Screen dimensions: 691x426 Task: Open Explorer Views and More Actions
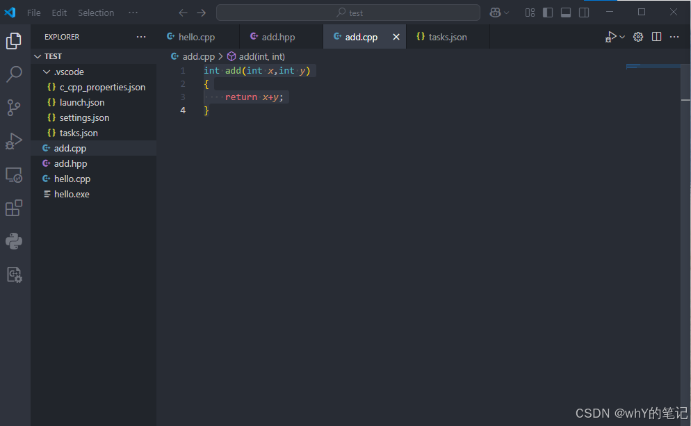coord(141,37)
